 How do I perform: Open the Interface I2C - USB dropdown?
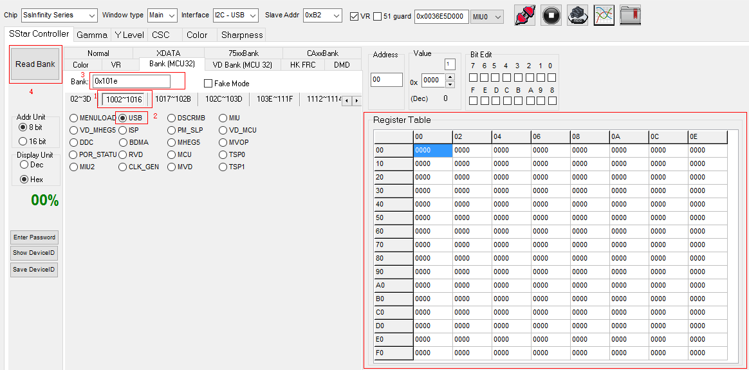(x=235, y=15)
